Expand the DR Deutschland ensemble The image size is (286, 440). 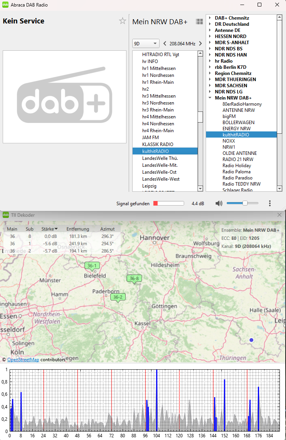coord(210,24)
